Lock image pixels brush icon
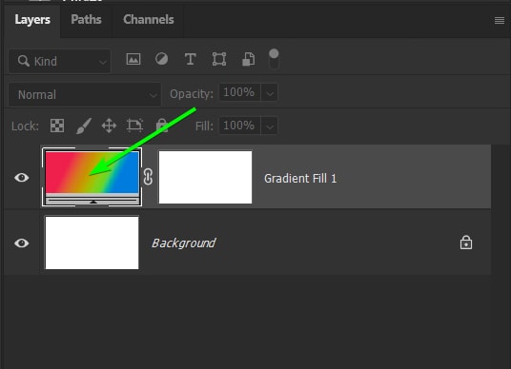 84,126
